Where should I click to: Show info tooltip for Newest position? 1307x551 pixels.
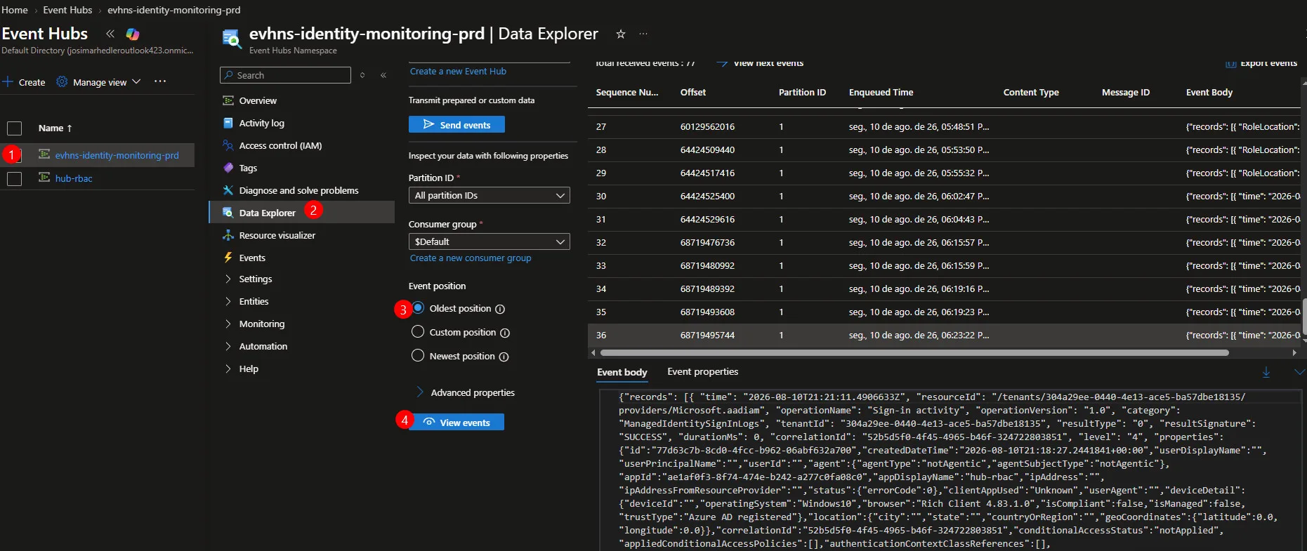(x=504, y=357)
